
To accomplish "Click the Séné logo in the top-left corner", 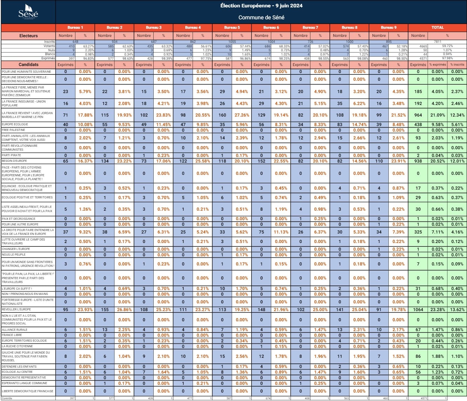I will click(x=28, y=12).
